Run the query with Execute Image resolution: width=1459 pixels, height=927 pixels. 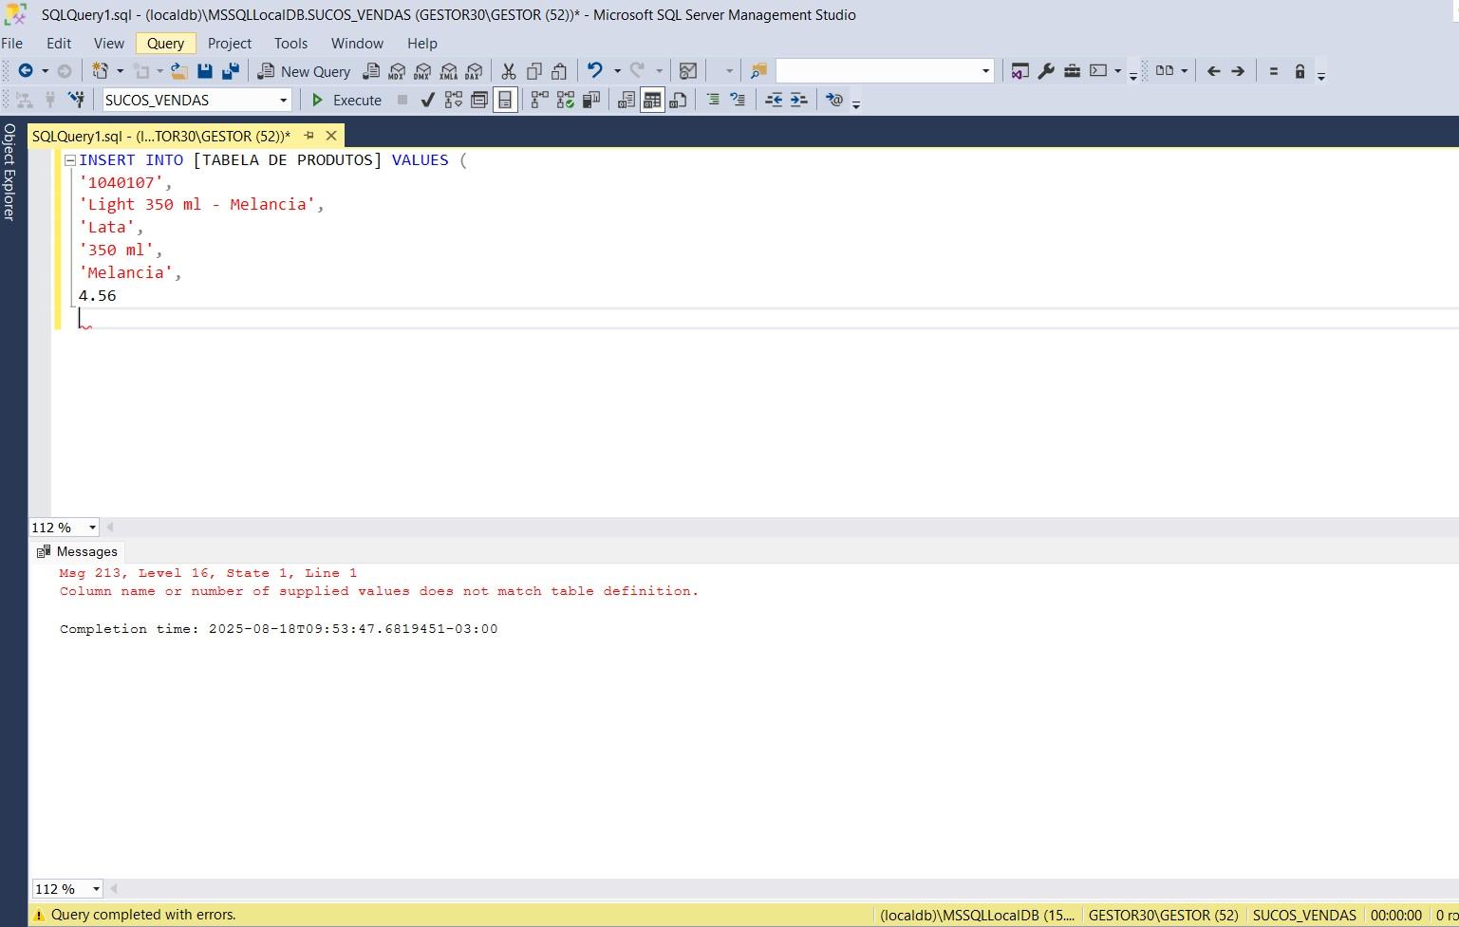[346, 100]
